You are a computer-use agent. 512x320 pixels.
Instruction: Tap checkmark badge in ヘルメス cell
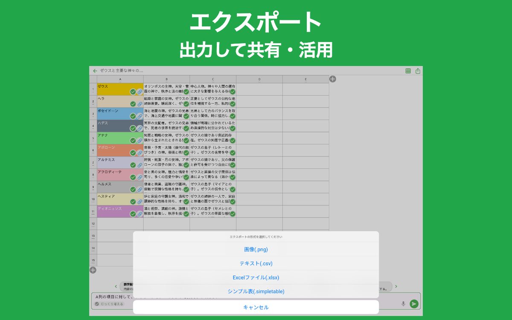tap(133, 189)
